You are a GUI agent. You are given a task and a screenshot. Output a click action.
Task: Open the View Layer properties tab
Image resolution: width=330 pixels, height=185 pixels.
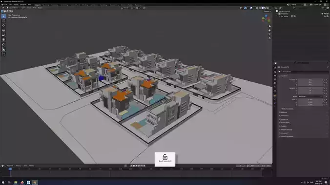pyautogui.click(x=275, y=79)
